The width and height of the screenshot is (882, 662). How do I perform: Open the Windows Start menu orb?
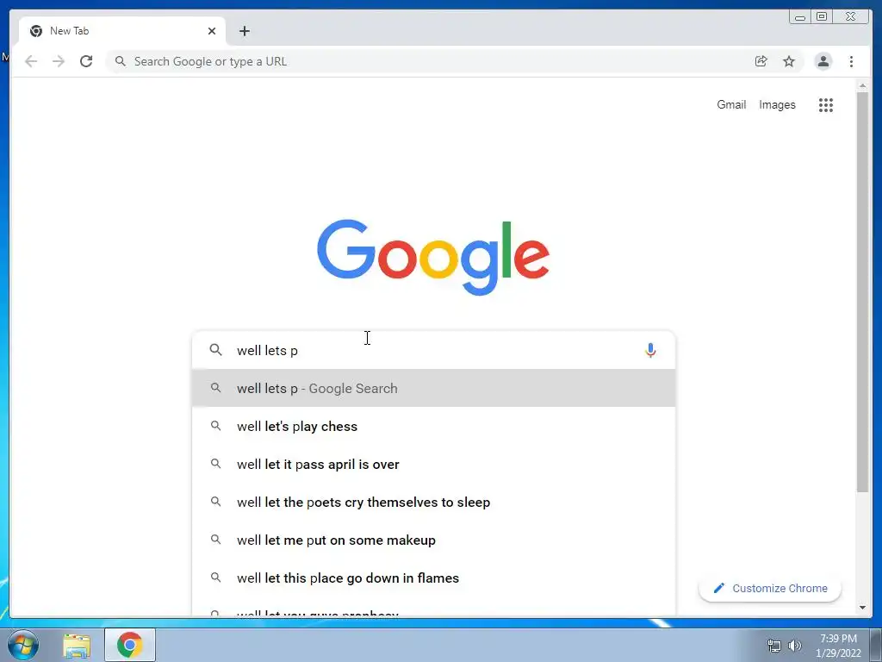pyautogui.click(x=23, y=645)
